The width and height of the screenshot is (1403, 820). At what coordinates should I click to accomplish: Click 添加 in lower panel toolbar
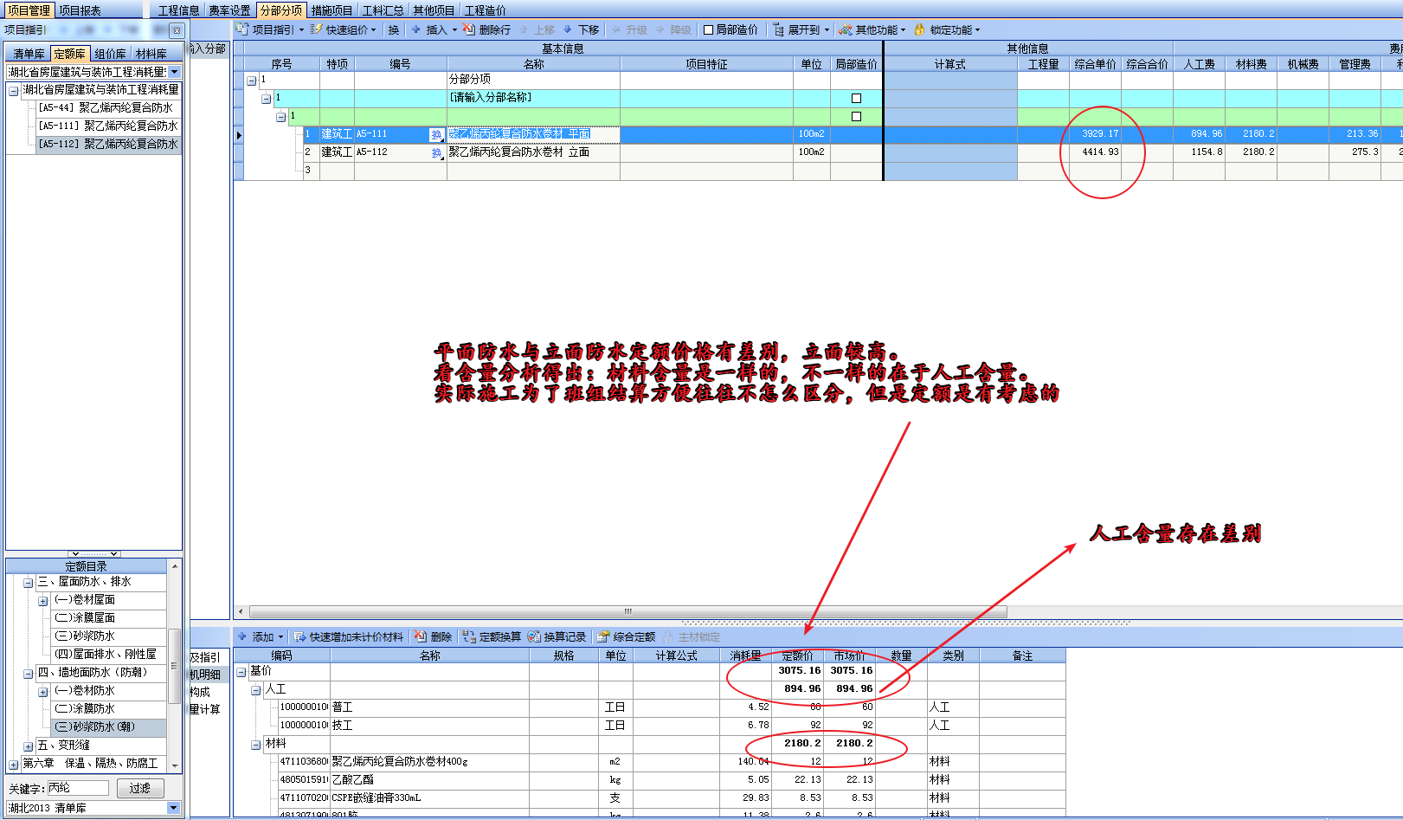260,636
